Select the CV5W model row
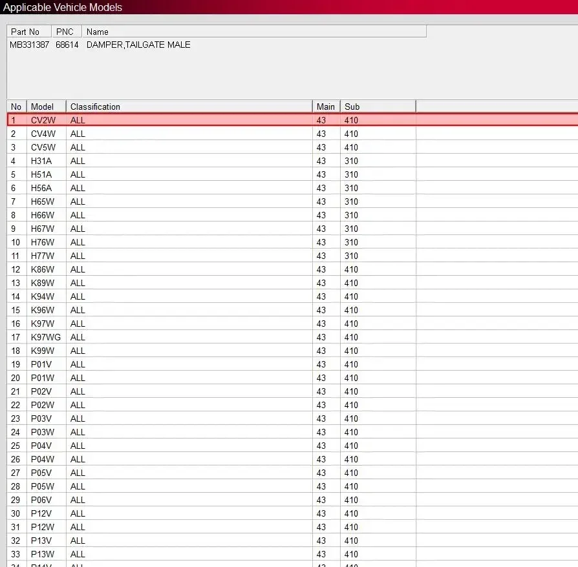The image size is (578, 567). (293, 147)
